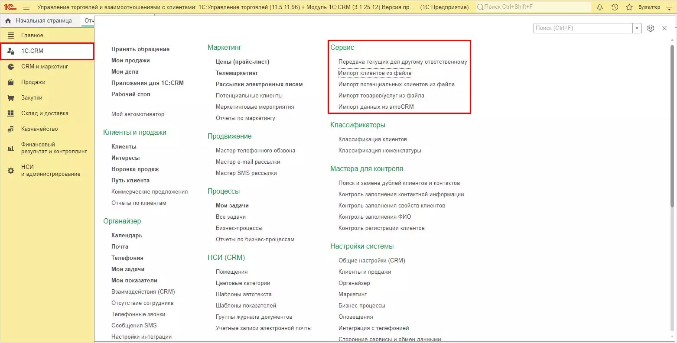Image resolution: width=677 pixels, height=343 pixels.
Task: Open Телемаркетинг link
Action: pos(237,73)
